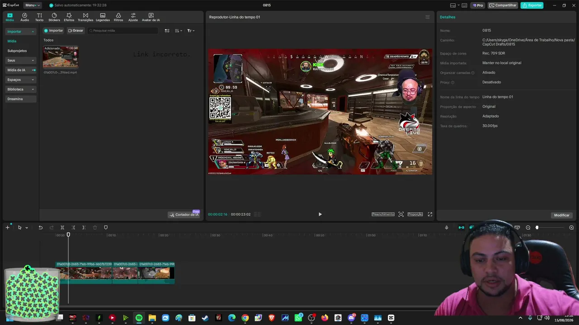Open the Stickers tab

pyautogui.click(x=54, y=17)
